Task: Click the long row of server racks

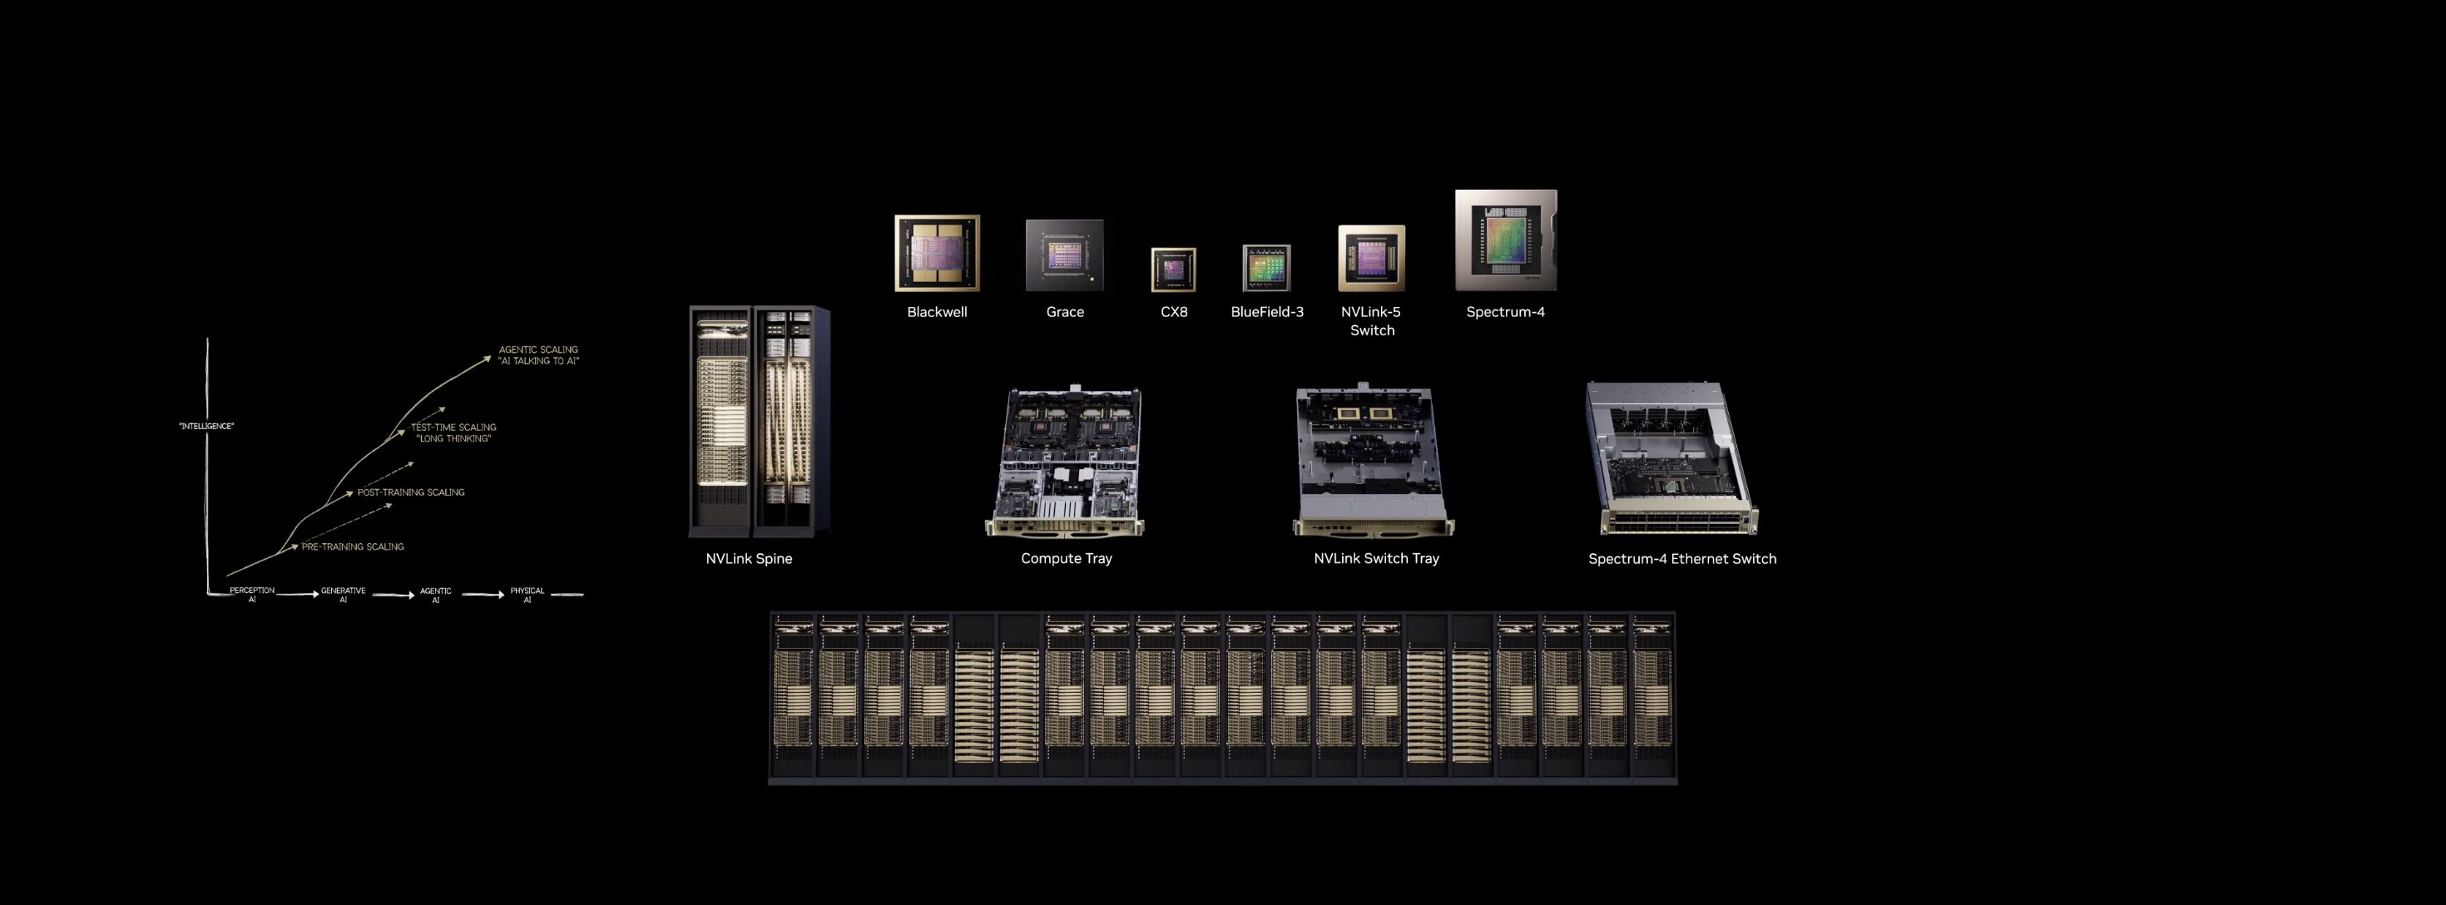Action: 1222,698
